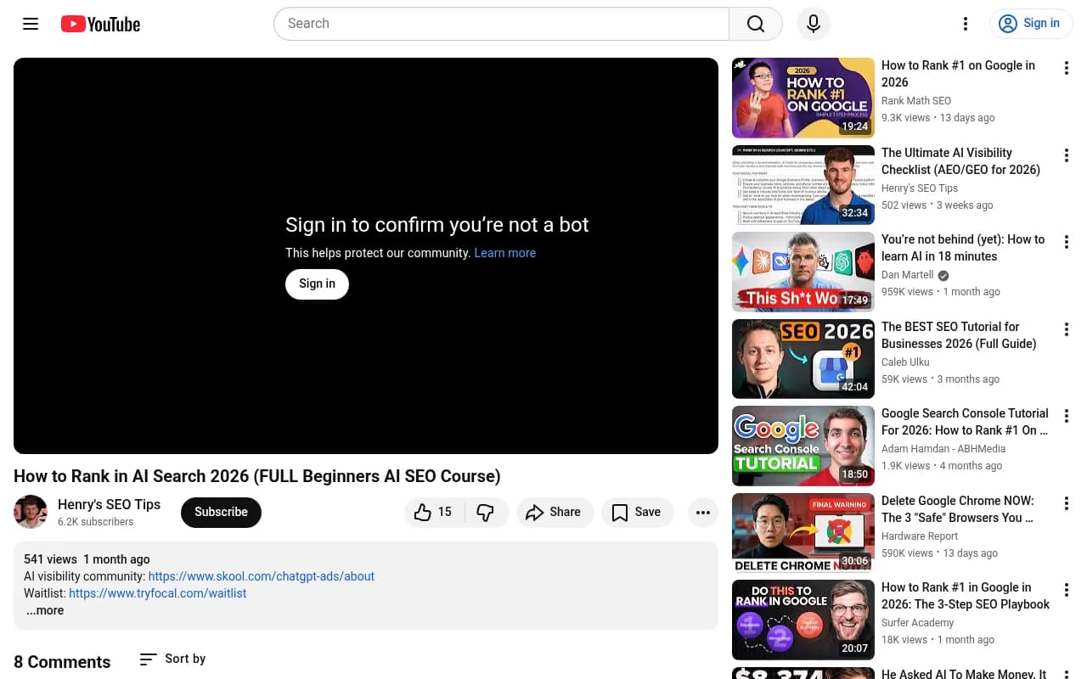Image resolution: width=1087 pixels, height=679 pixels.
Task: Open YouTube settings via the top-bar three-dot icon
Action: point(966,24)
